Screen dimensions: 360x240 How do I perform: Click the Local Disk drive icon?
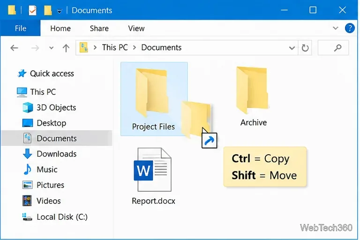(x=27, y=217)
